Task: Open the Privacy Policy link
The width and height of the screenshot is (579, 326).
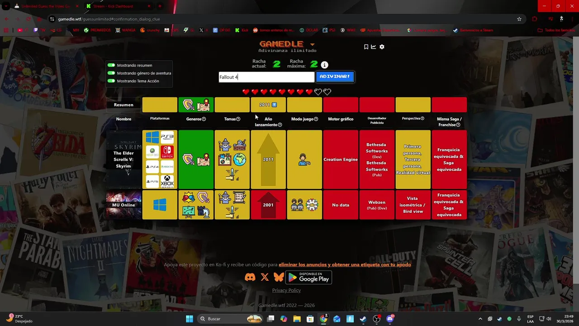Action: tap(286, 290)
